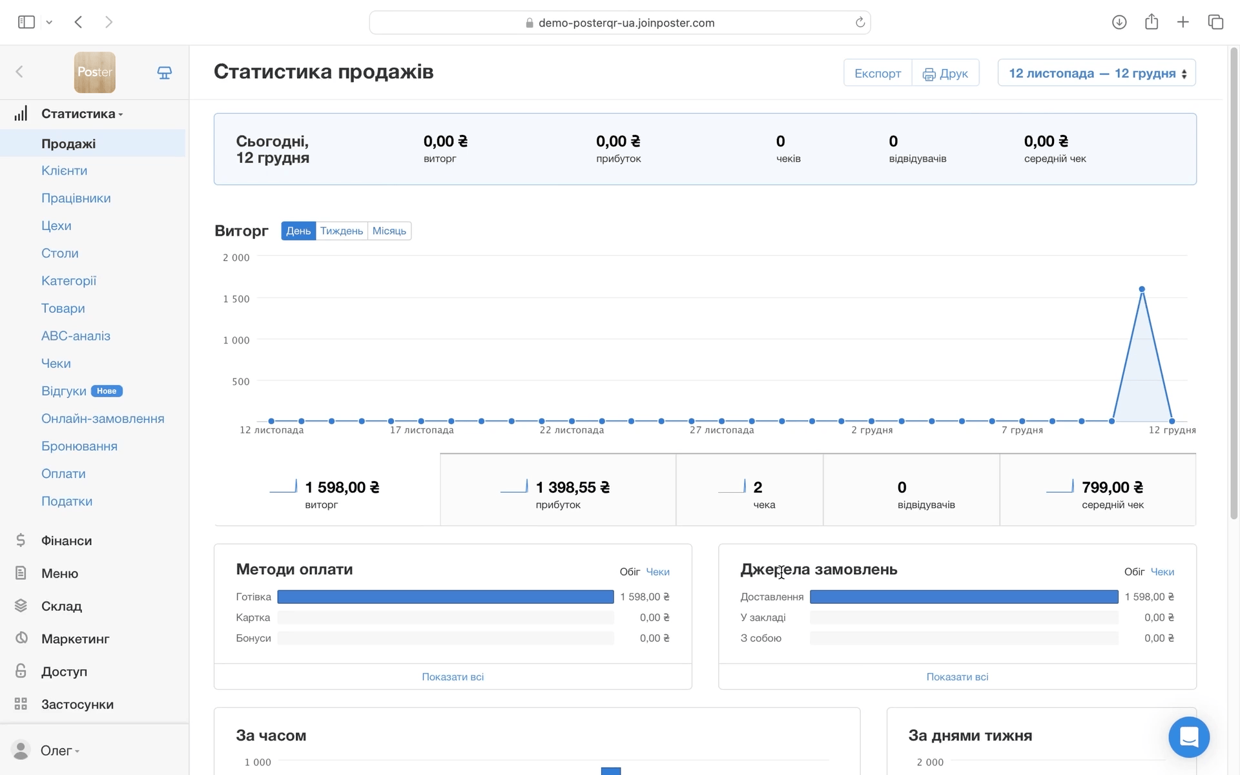The height and width of the screenshot is (775, 1240).
Task: Open the Доступ lock icon section
Action: pos(21,671)
